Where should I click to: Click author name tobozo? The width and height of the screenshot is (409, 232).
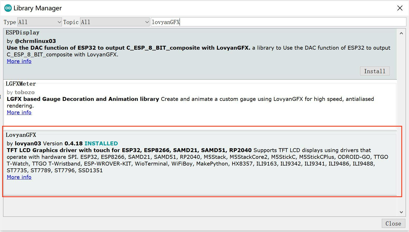(x=25, y=92)
